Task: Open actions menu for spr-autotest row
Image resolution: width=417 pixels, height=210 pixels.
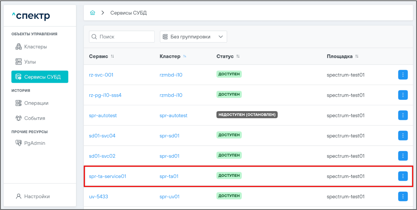Action: pyautogui.click(x=403, y=115)
